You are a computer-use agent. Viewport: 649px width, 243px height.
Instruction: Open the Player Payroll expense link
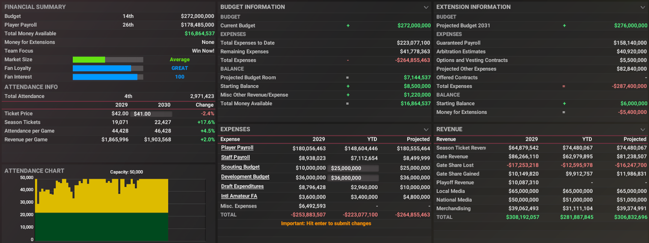(x=237, y=148)
